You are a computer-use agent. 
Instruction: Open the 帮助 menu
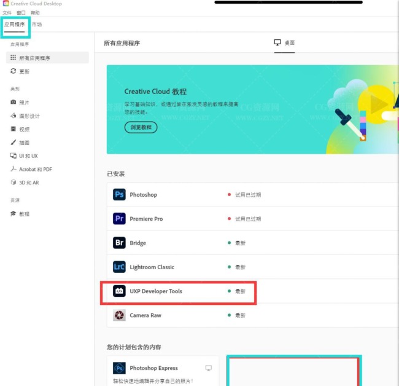click(x=35, y=13)
